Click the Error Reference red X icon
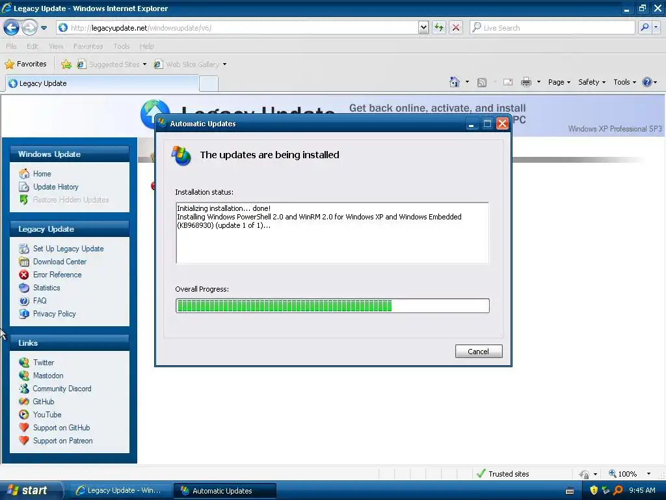Image resolution: width=666 pixels, height=500 pixels. (24, 275)
